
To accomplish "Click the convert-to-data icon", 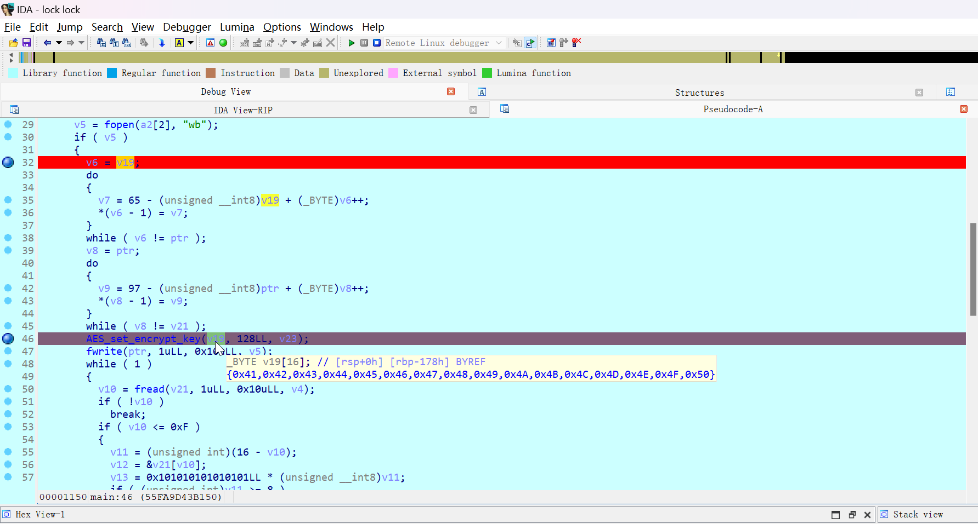I will coord(257,43).
